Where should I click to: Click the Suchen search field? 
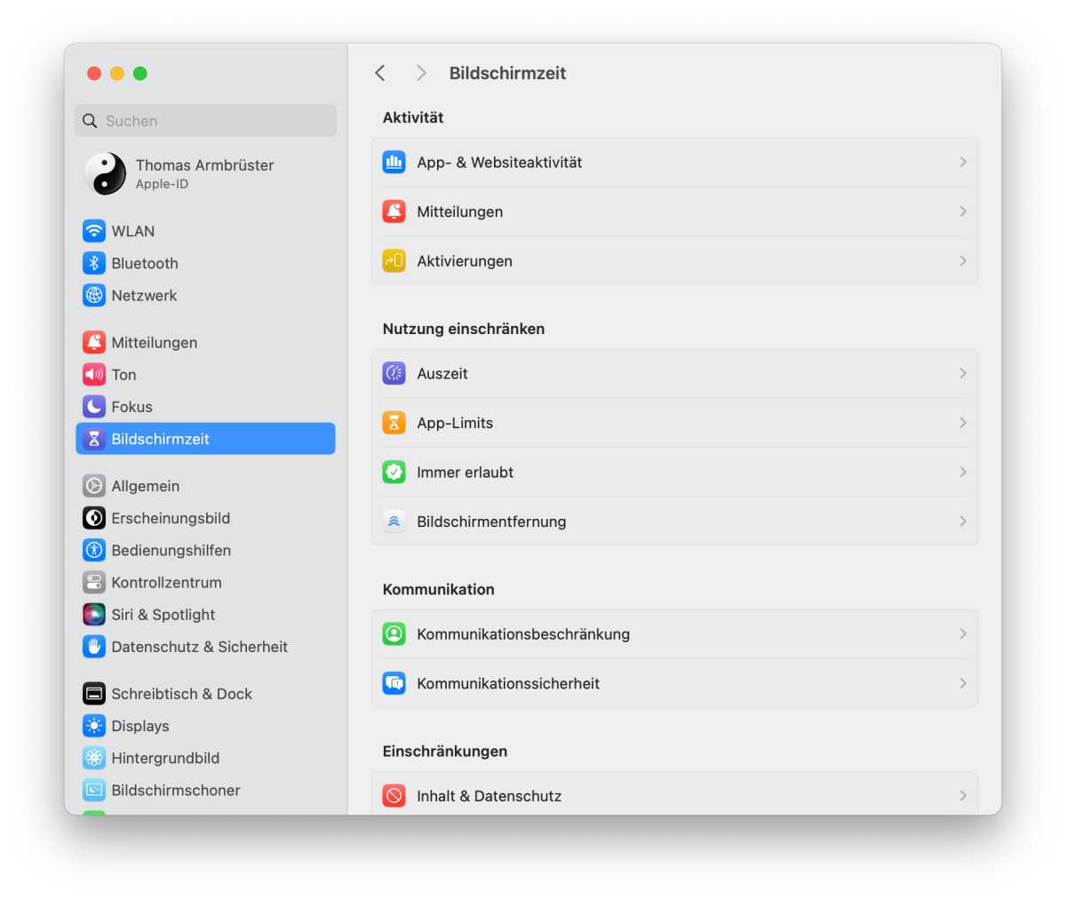click(x=213, y=121)
